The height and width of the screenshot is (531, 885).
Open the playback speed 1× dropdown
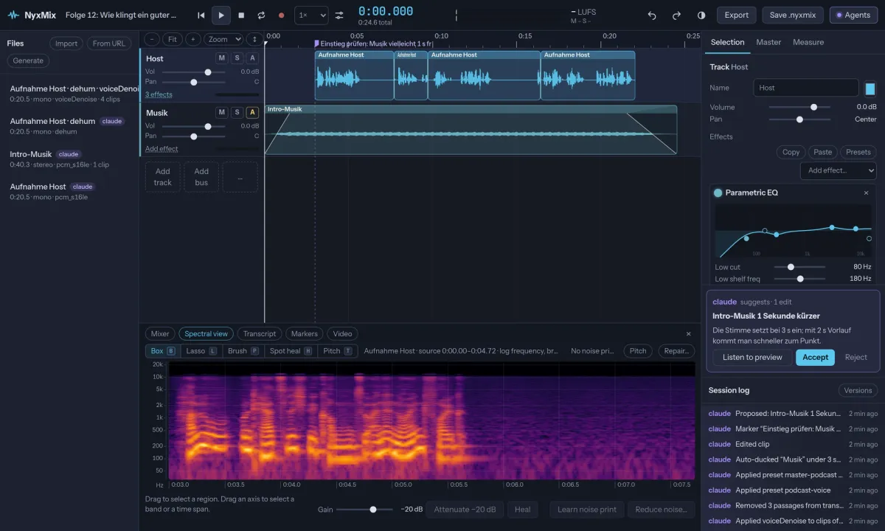click(311, 15)
